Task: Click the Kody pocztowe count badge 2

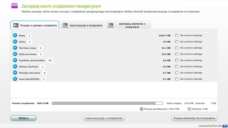Action: [41, 54]
